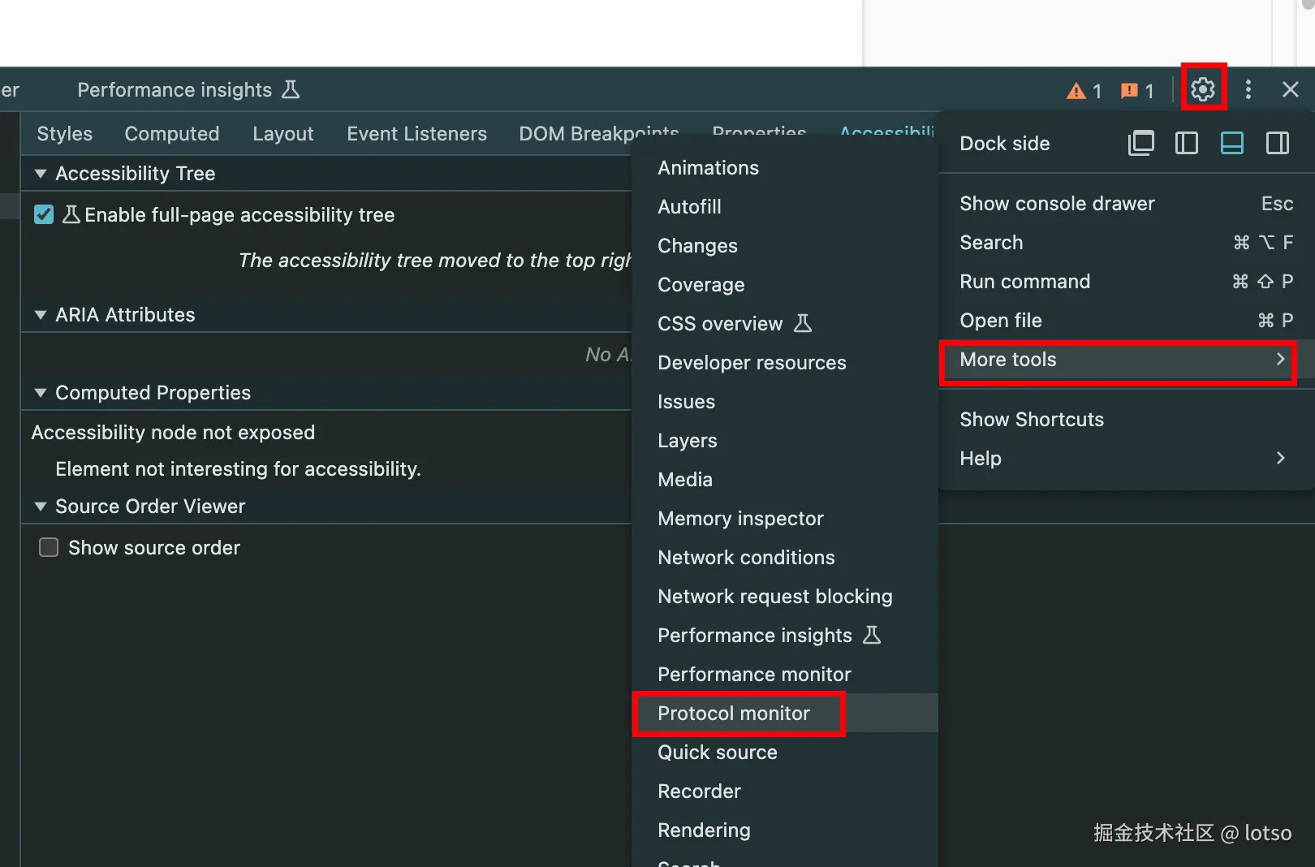Image resolution: width=1315 pixels, height=867 pixels.
Task: Open the issues counter badge
Action: point(1137,91)
